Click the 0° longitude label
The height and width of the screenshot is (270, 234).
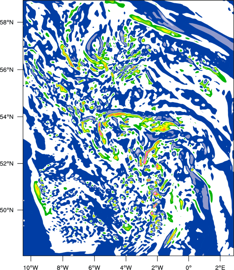[189, 267]
